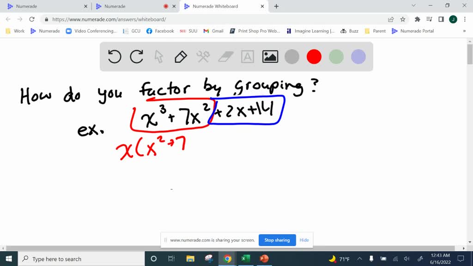Switch to the first Numerade tab
The image size is (473, 266).
pos(46,6)
